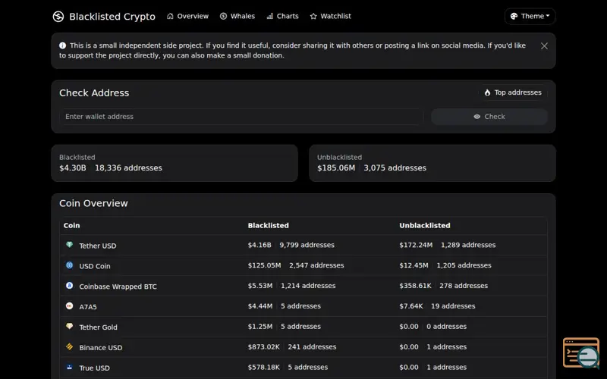
Task: Dismiss the side project info banner
Action: click(x=544, y=46)
